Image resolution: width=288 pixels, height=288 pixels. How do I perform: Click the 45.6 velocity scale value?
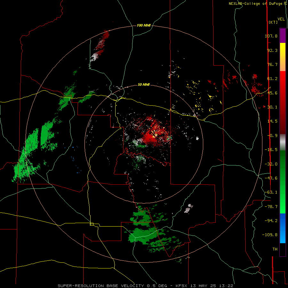pos(272,93)
